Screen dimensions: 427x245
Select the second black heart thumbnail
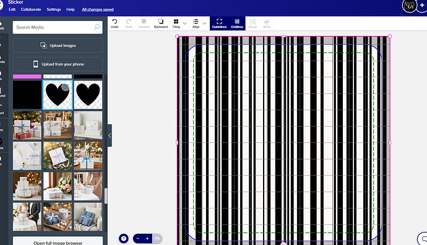coord(88,95)
